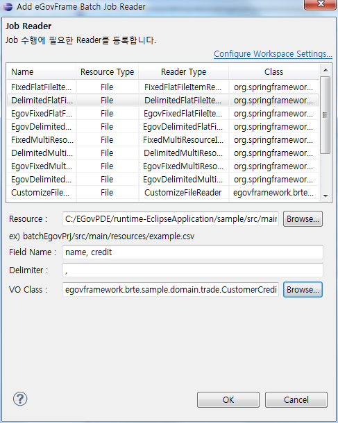This screenshot has height=423, width=338.
Task: Select the EgovFixedMult... row name
Action: coord(42,166)
